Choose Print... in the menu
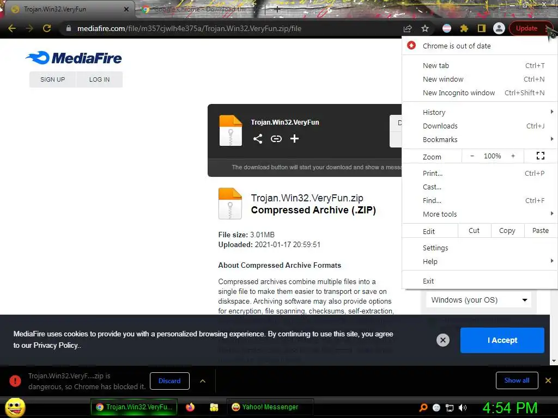The height and width of the screenshot is (418, 558). [480, 173]
